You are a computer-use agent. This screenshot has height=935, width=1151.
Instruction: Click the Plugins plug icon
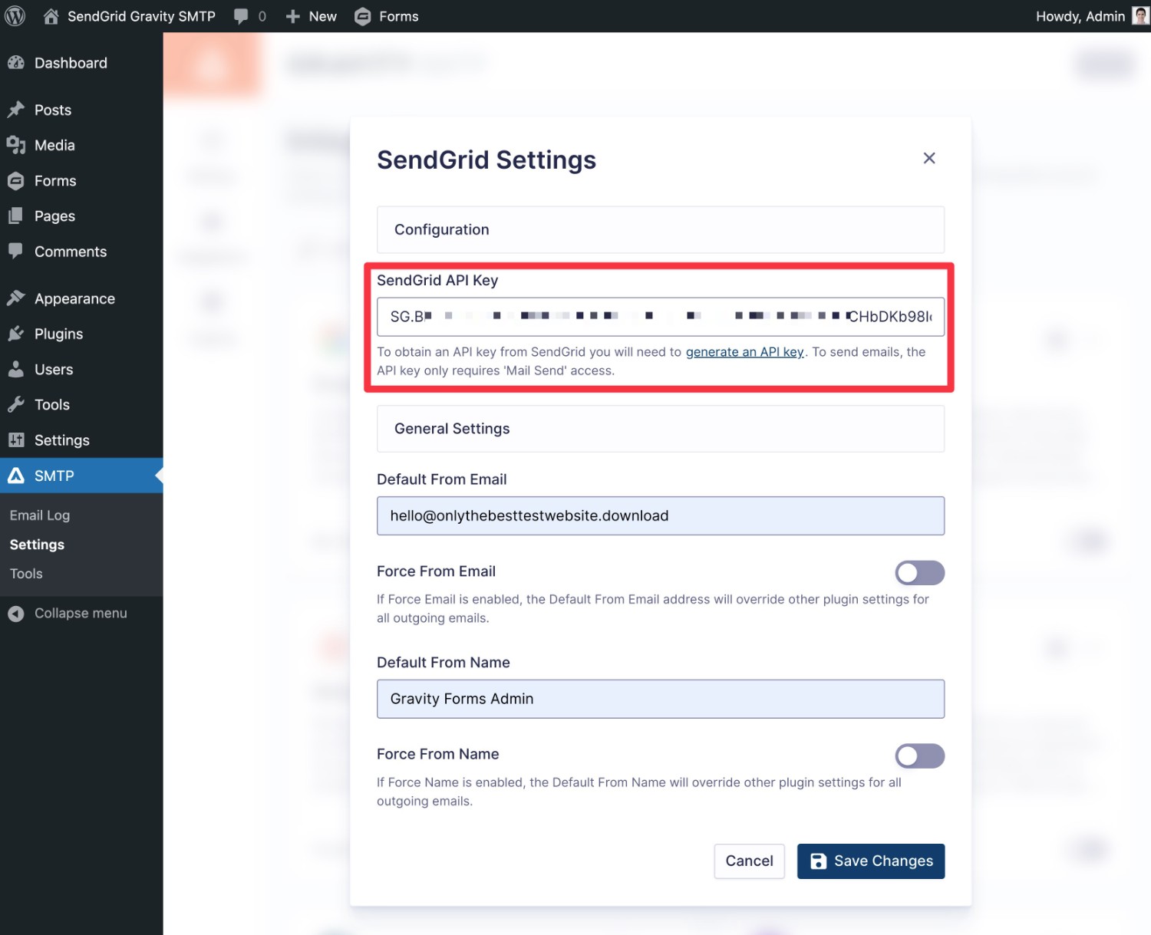pos(16,334)
